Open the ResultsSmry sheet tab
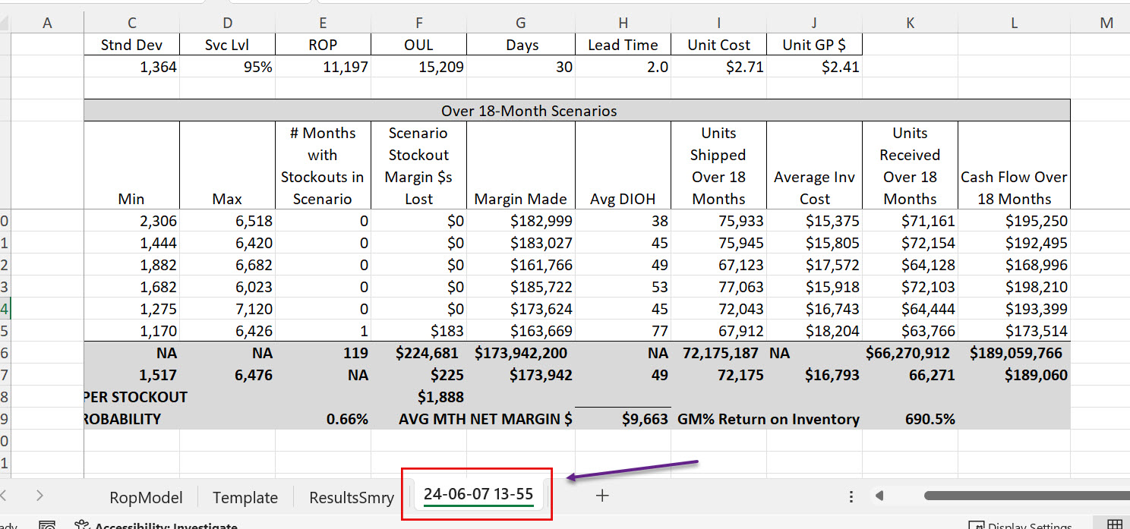This screenshot has width=1130, height=529. (351, 497)
